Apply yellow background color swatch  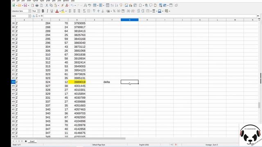coord(63,11)
